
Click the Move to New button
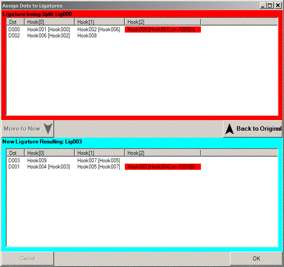click(27, 129)
